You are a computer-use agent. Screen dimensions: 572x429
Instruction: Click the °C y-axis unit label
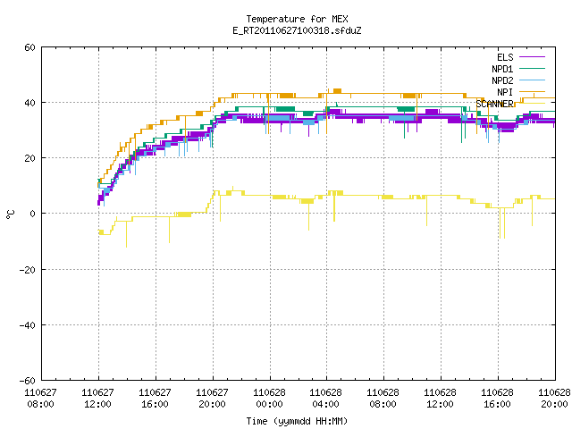(10, 214)
